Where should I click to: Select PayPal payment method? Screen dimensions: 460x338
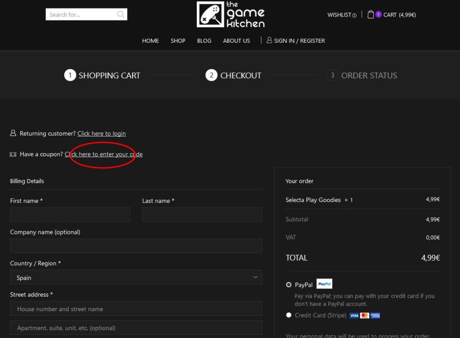coord(289,285)
